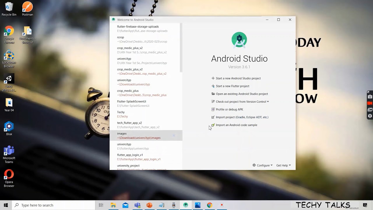Image resolution: width=373 pixels, height=210 pixels.
Task: Click the pin icon atop the recorder sidebar
Action: pyautogui.click(x=368, y=92)
